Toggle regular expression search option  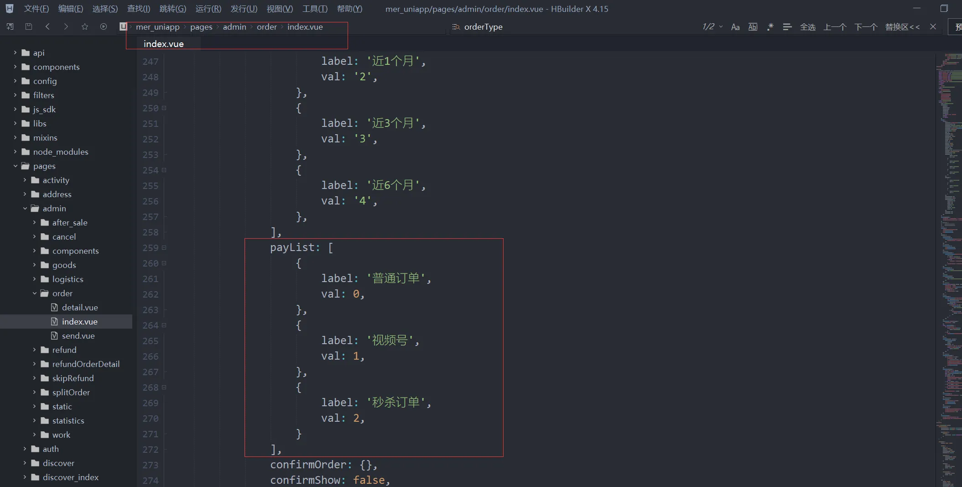pyautogui.click(x=770, y=27)
